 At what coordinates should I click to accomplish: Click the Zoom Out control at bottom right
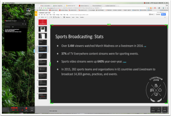pyautogui.click(x=153, y=109)
